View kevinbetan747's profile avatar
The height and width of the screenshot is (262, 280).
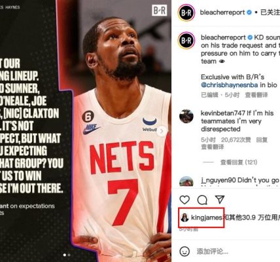click(186, 116)
